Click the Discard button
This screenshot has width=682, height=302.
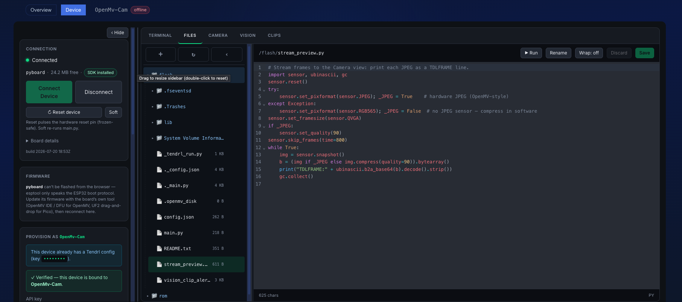click(x=619, y=53)
